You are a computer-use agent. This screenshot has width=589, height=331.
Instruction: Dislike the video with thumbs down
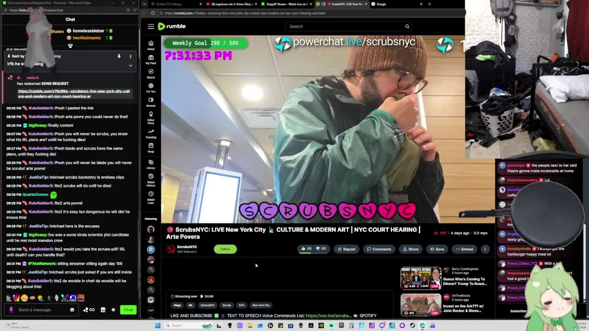[321, 249]
